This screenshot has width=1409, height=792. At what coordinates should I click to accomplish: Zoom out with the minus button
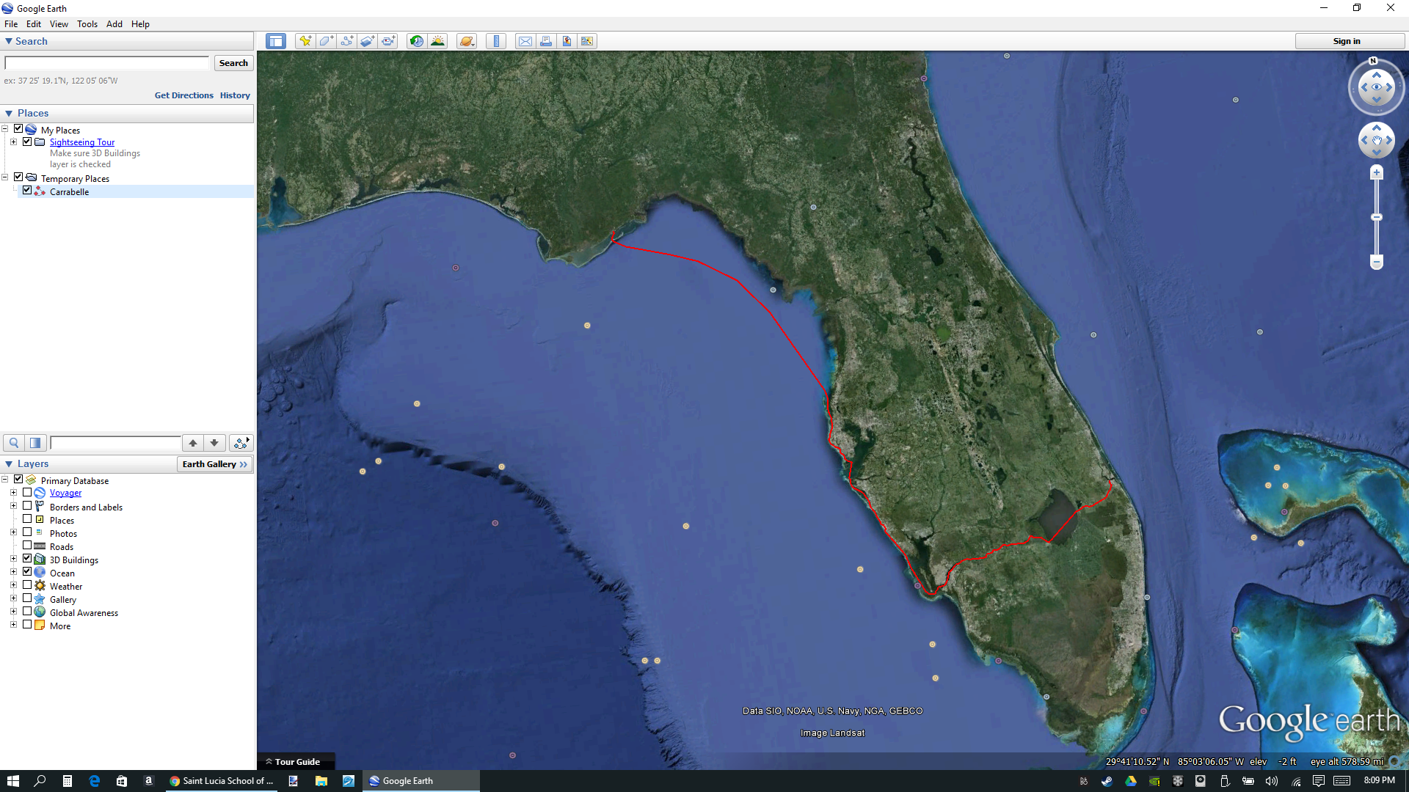(x=1377, y=262)
